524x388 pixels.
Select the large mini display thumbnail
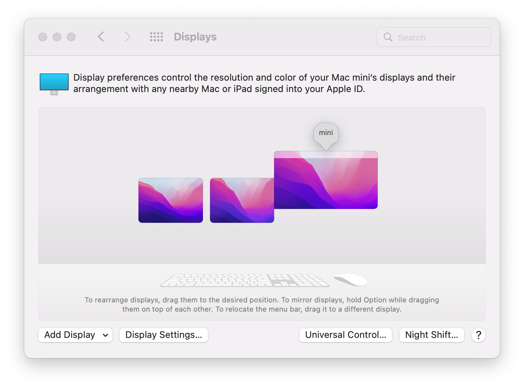(x=326, y=180)
